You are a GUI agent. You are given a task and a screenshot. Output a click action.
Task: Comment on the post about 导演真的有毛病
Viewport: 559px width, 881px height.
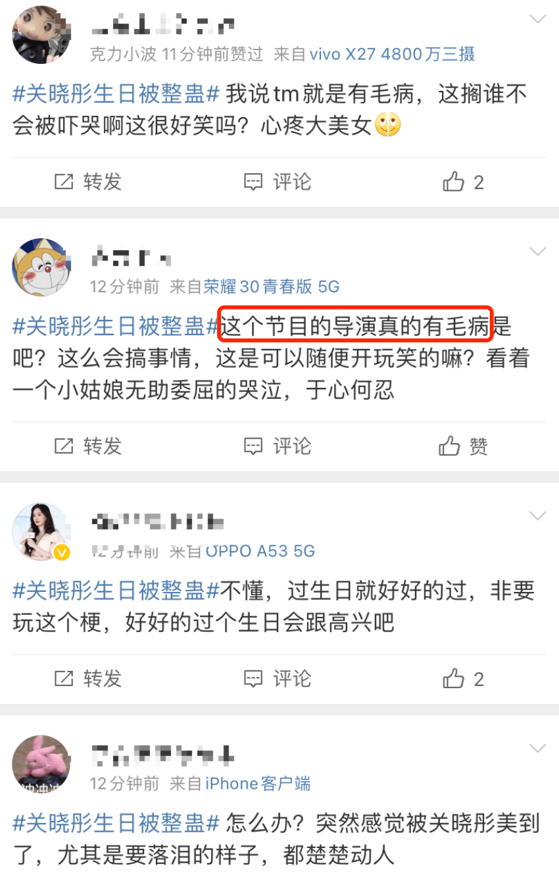(278, 446)
